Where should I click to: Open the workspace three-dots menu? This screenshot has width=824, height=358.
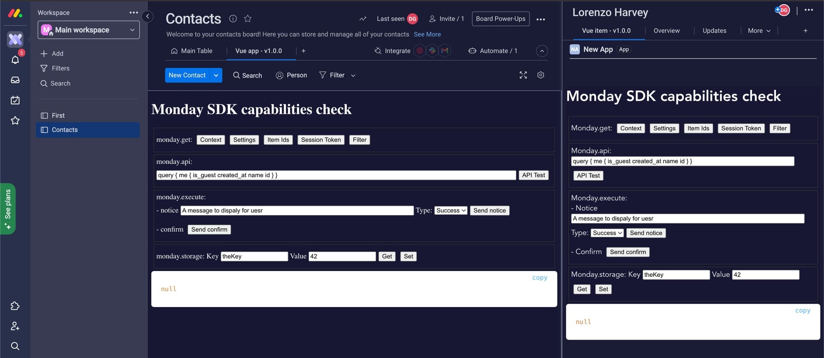coord(134,12)
